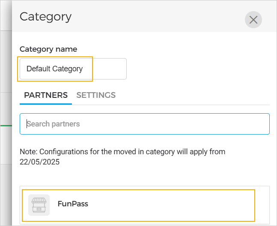Viewport: 277px width, 226px height.
Task: Click the 'Category' panel heading
Action: (45, 17)
